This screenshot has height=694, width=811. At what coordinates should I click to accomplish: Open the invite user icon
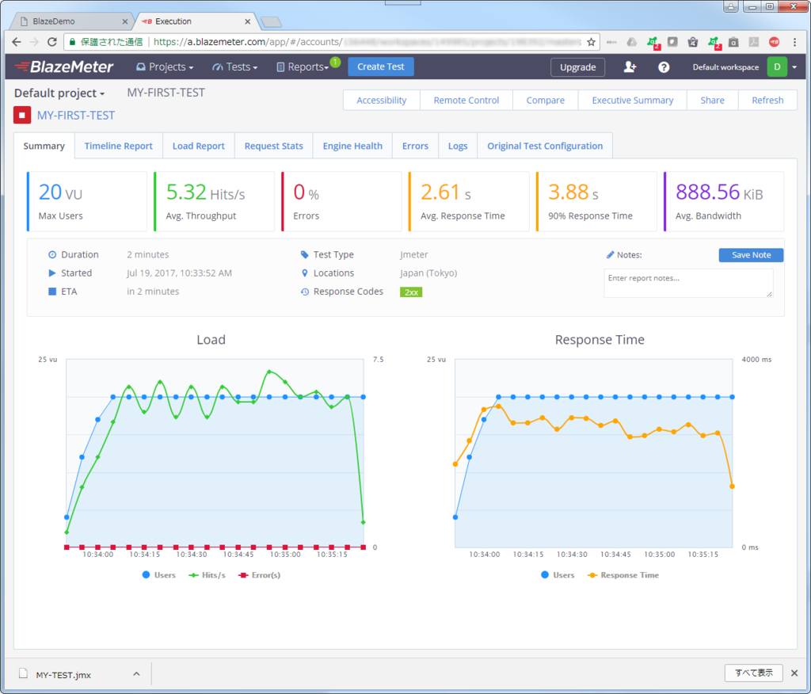630,67
